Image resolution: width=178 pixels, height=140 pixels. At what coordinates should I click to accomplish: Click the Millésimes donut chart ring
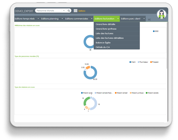pos(85,42)
